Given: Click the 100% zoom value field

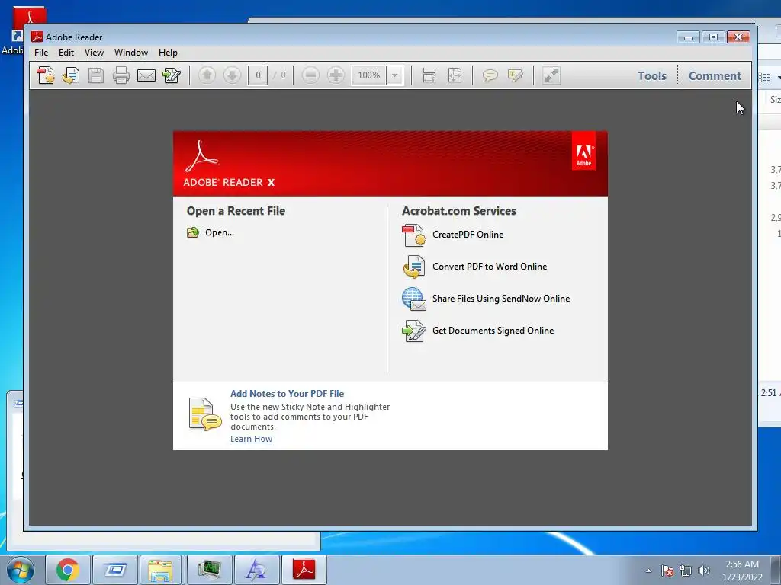Looking at the screenshot, I should coord(369,75).
